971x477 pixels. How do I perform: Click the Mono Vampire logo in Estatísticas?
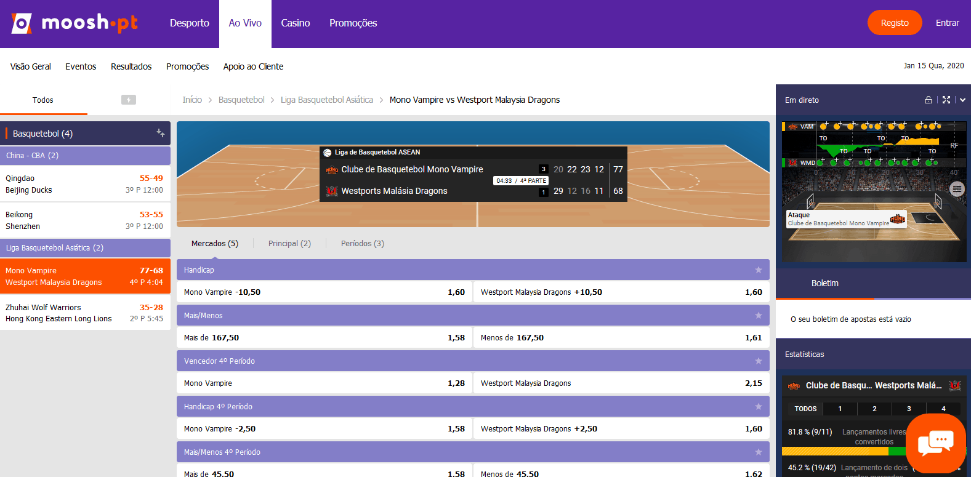click(x=794, y=386)
